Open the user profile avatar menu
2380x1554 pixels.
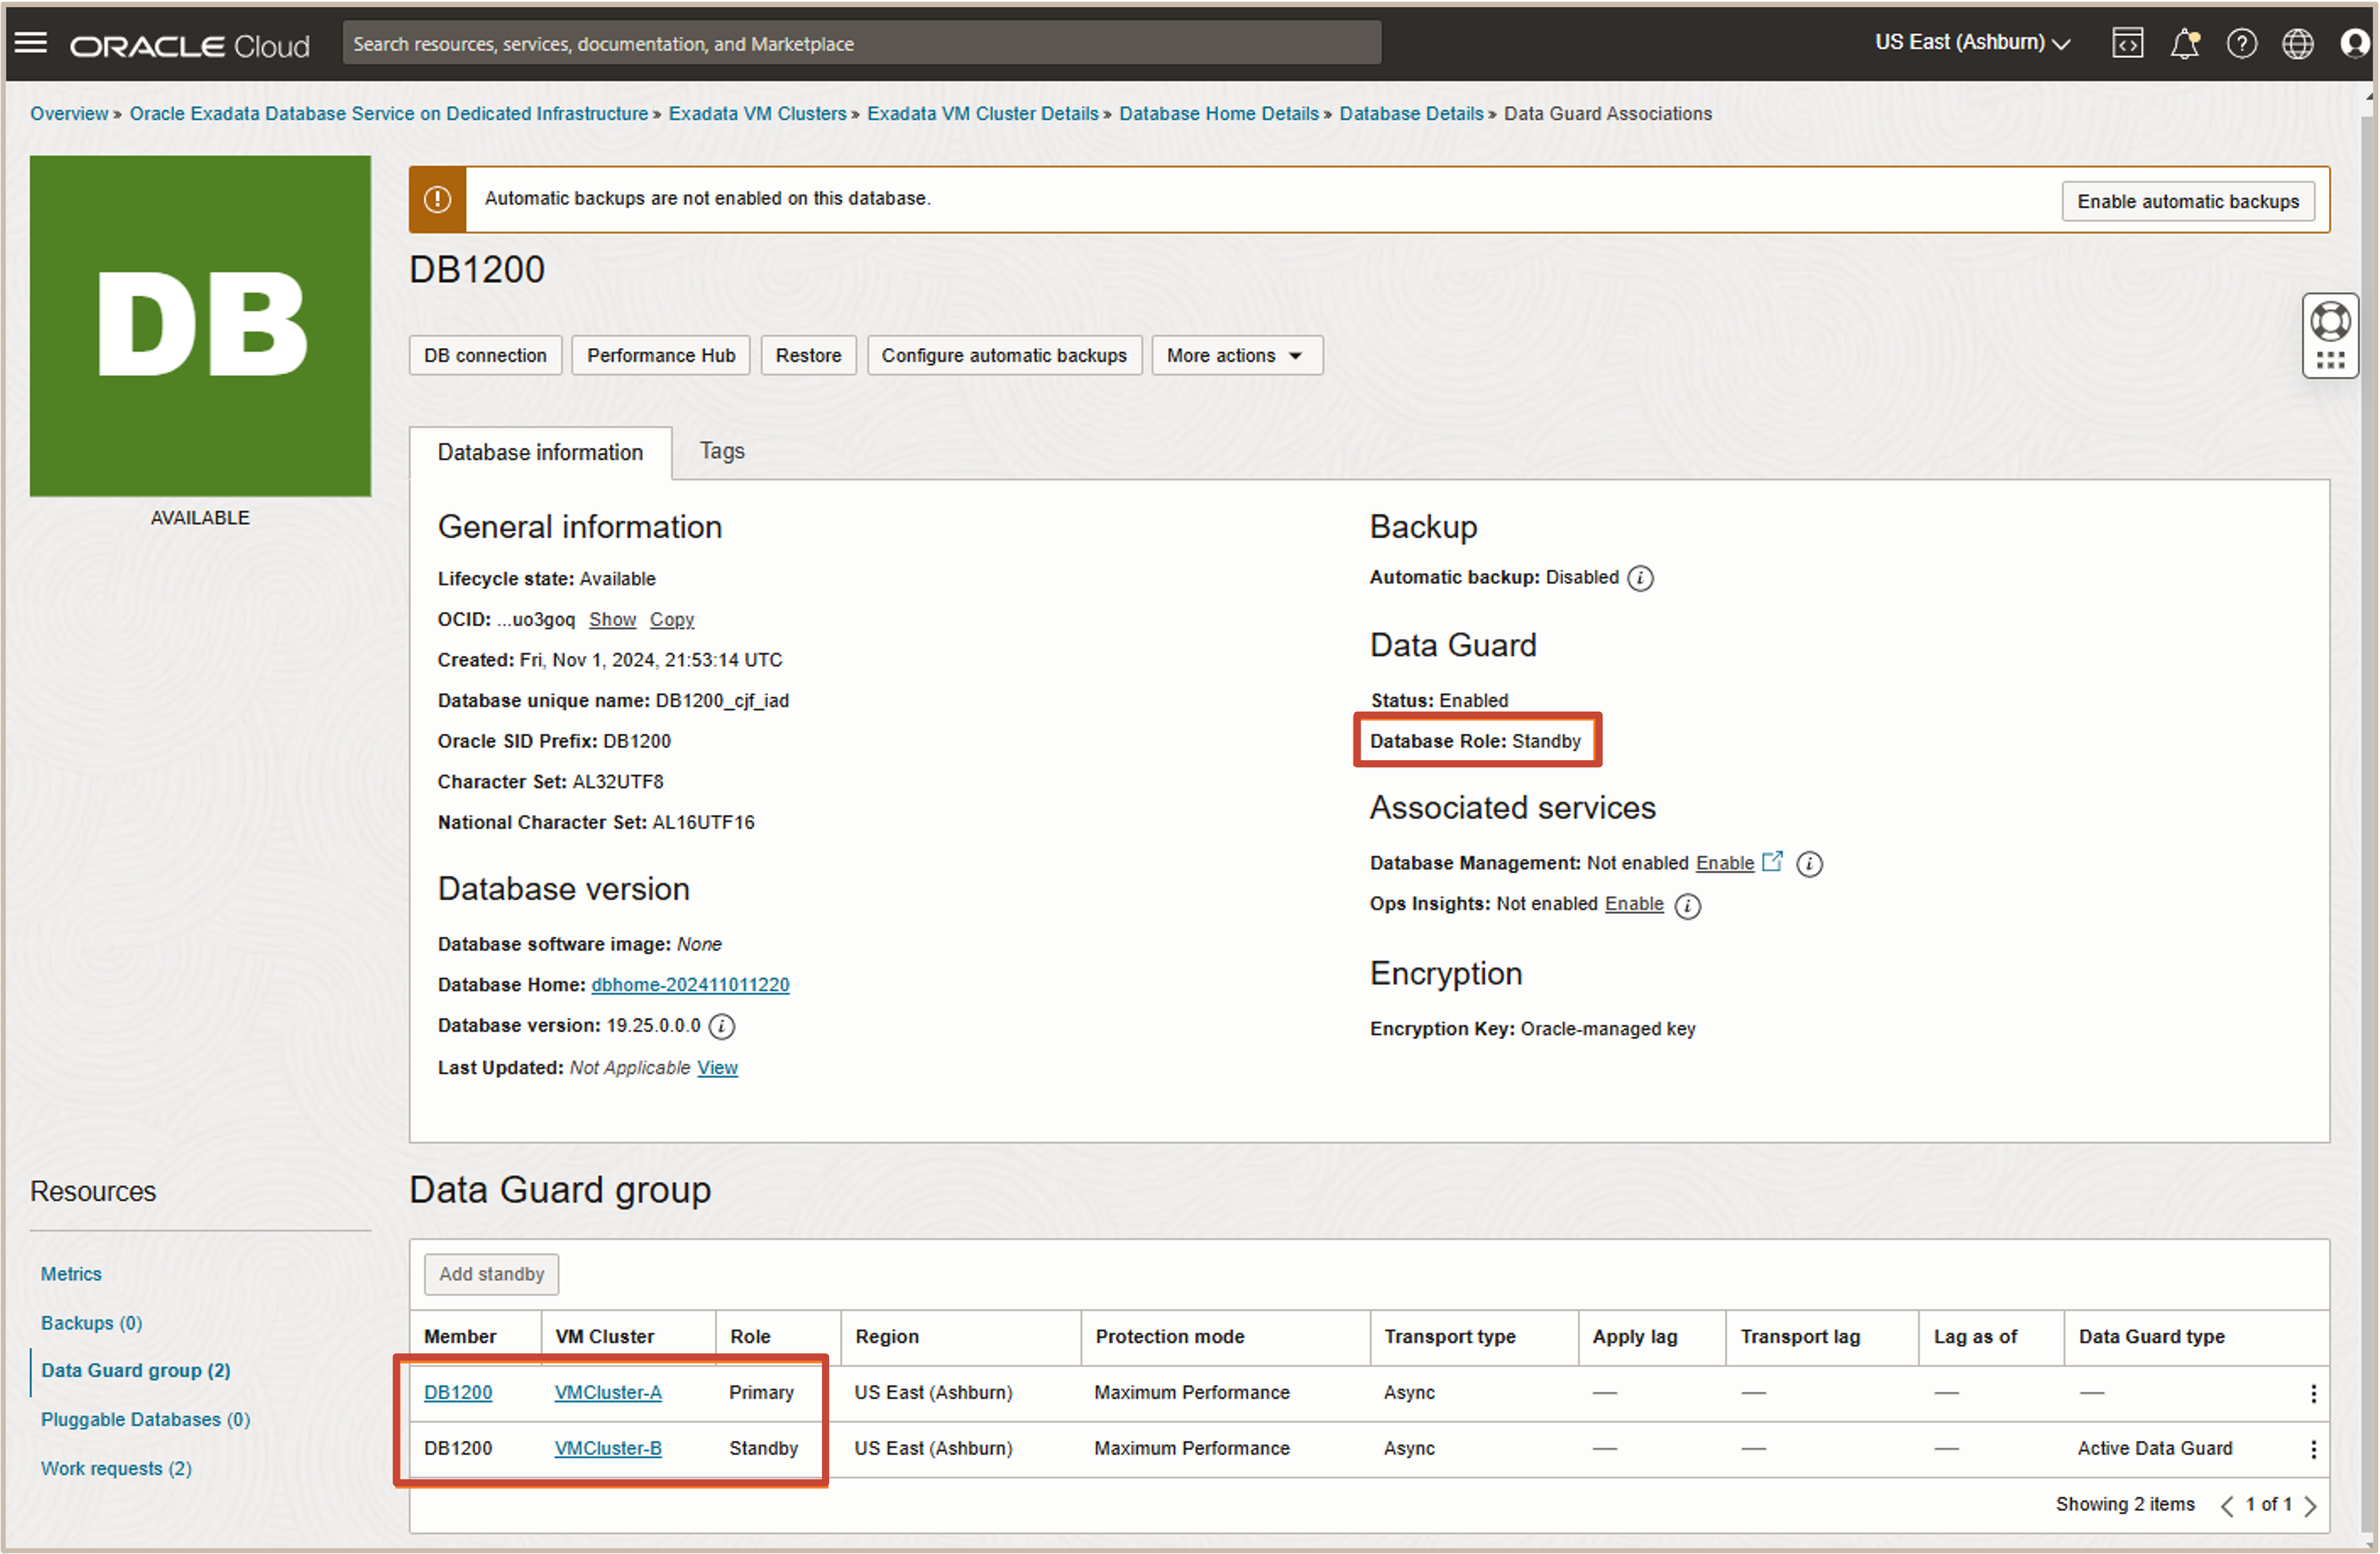[2355, 43]
